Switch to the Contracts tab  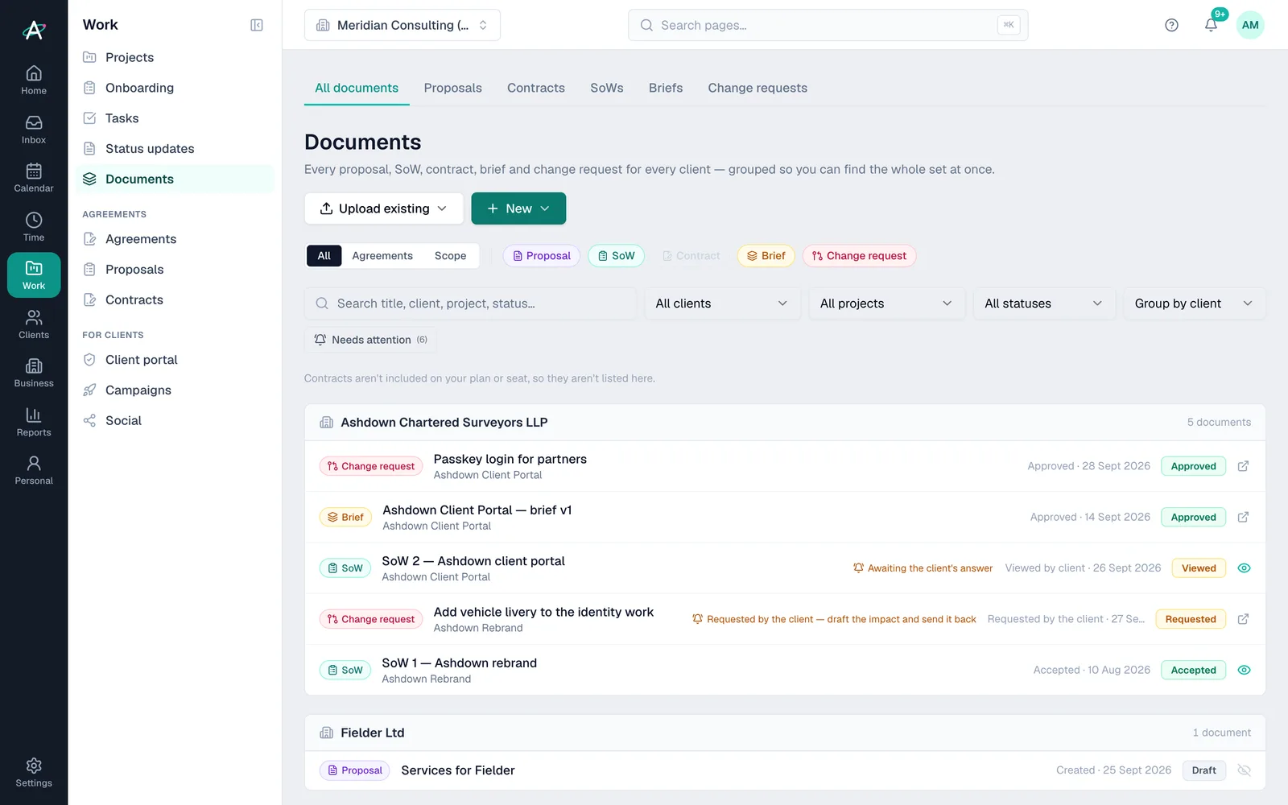(x=536, y=88)
